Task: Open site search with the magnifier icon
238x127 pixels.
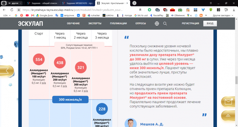Action: click(x=165, y=23)
